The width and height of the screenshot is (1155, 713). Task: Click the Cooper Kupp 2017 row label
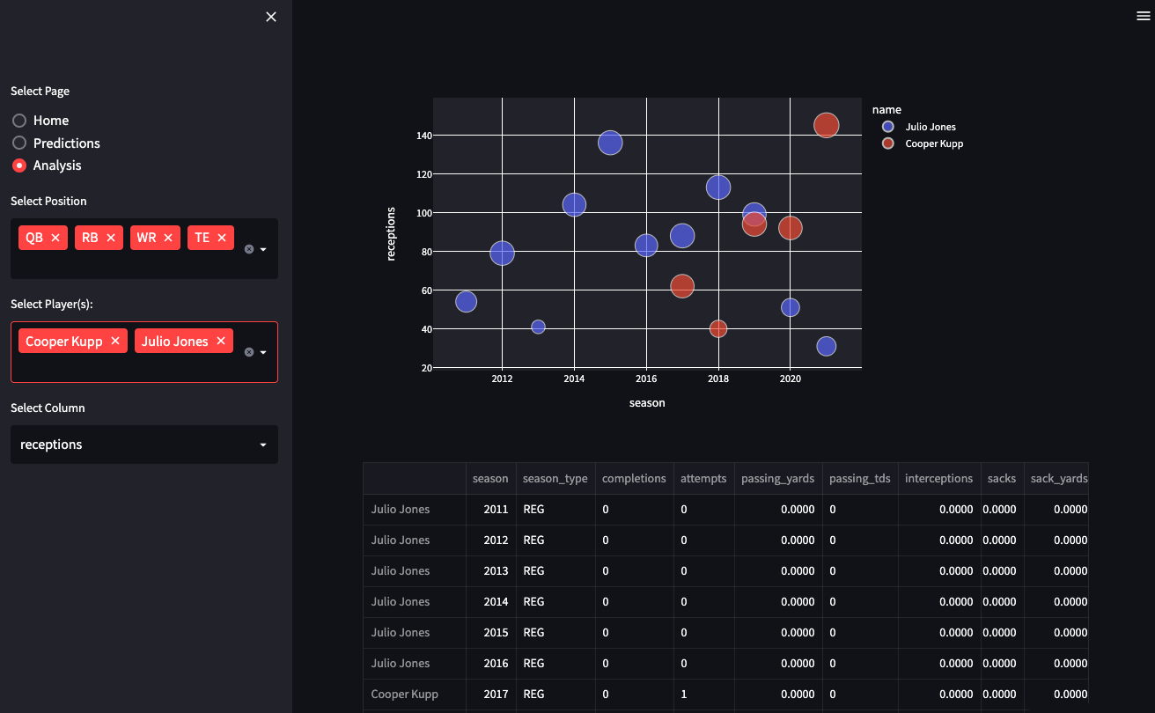(415, 694)
